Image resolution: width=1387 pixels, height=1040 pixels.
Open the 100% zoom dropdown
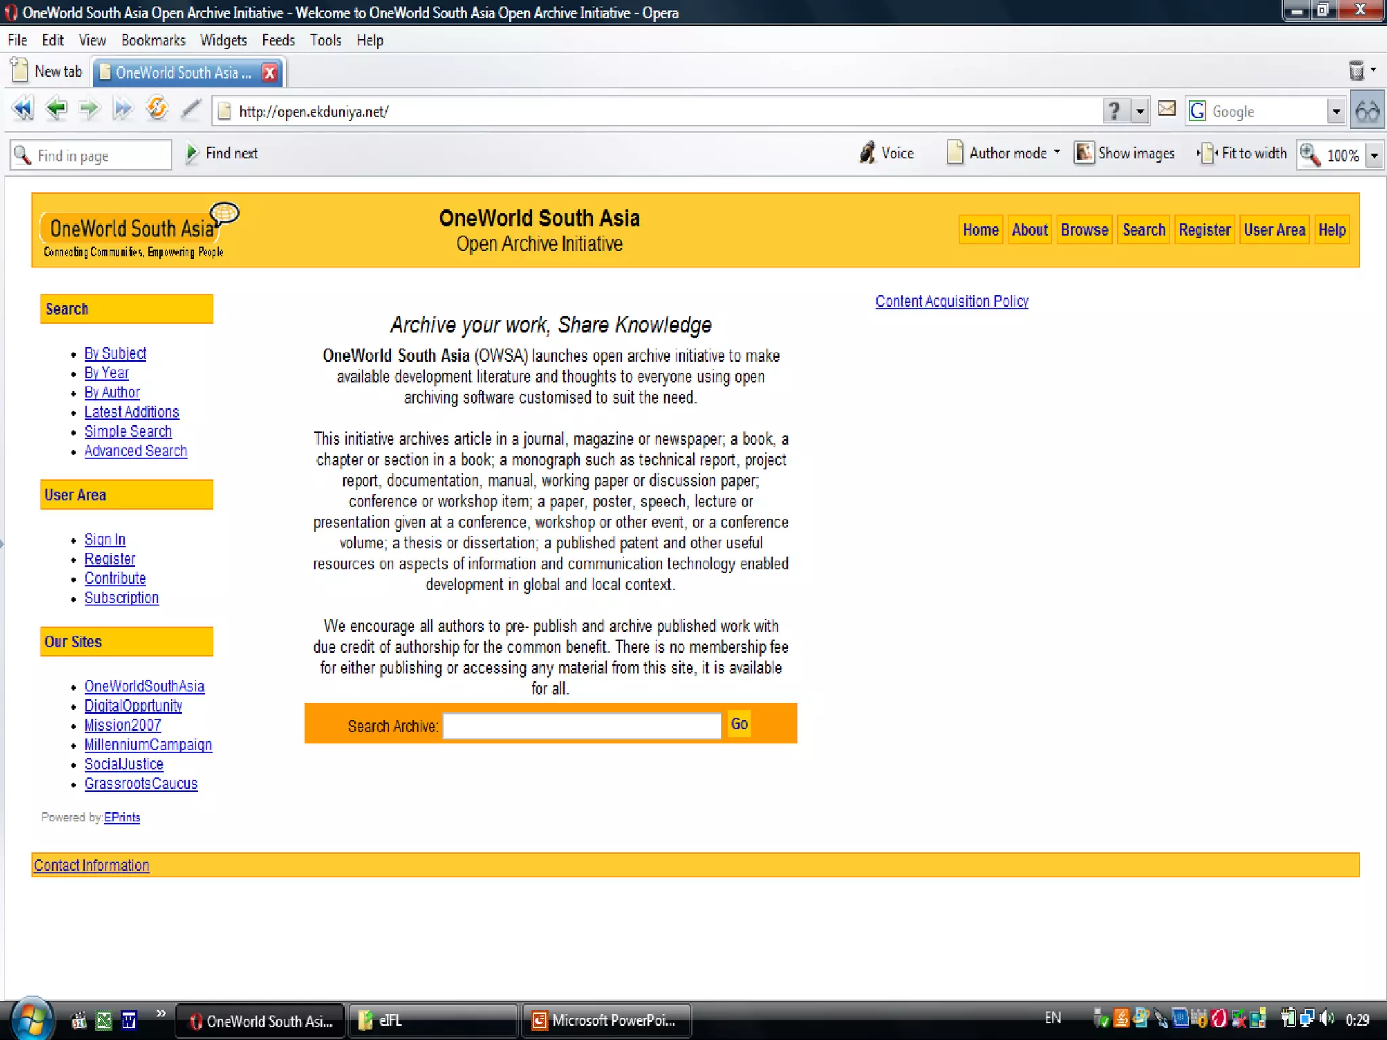tap(1374, 156)
